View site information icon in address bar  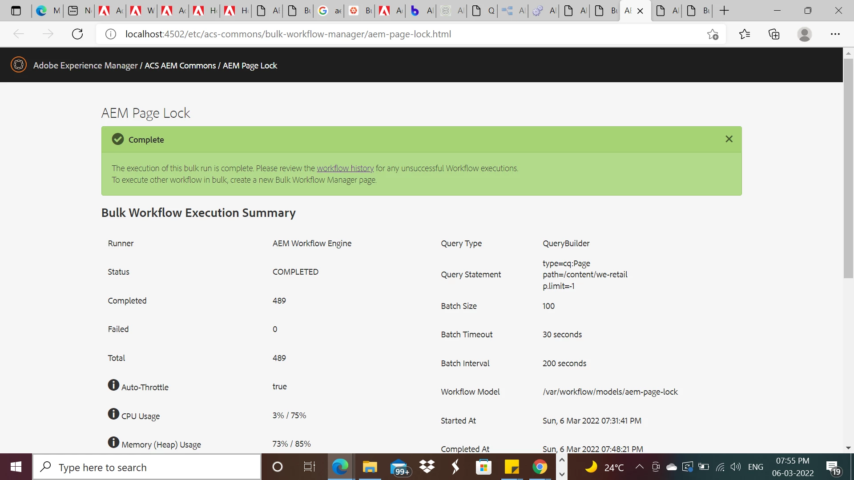coord(111,34)
